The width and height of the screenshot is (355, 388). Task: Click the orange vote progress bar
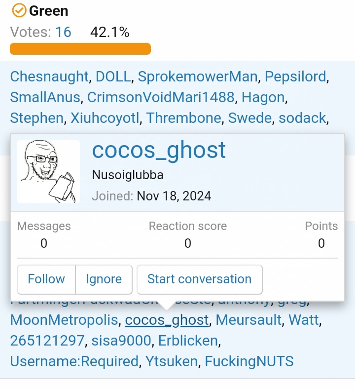80,49
